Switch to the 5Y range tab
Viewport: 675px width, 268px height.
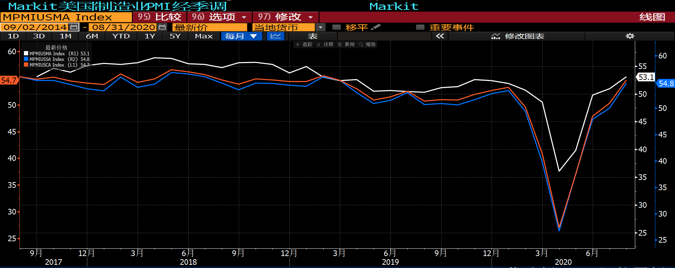point(175,36)
